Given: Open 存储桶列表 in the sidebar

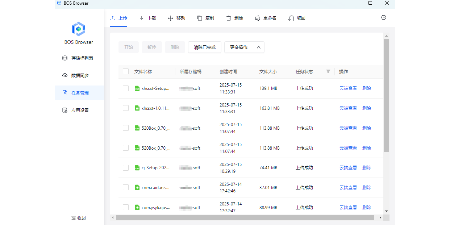Looking at the screenshot, I should click(x=79, y=58).
